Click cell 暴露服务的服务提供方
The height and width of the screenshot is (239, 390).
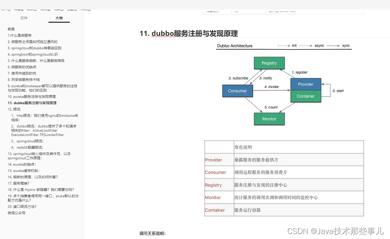tap(299, 160)
